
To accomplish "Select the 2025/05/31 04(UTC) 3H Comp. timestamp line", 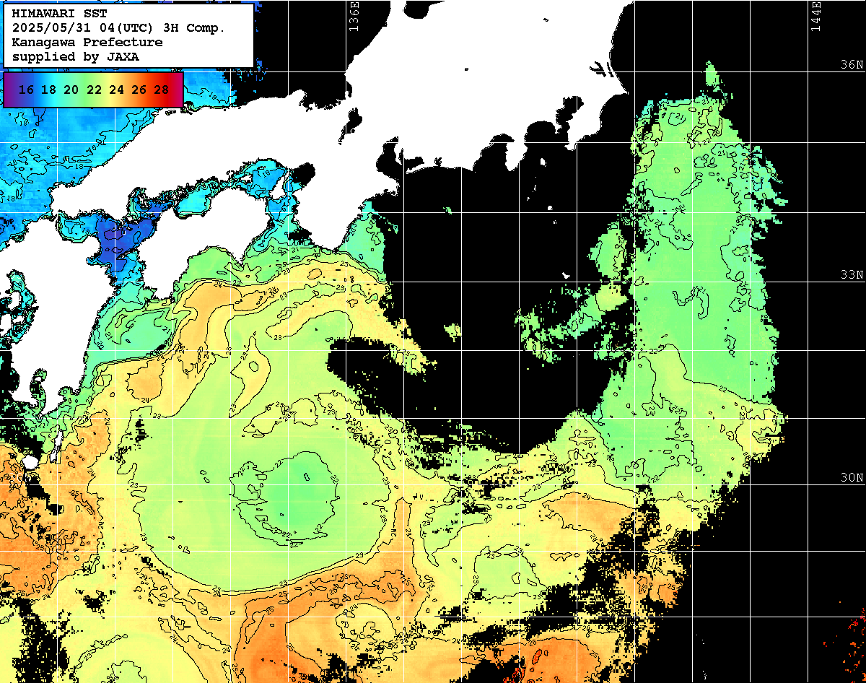I will point(118,28).
